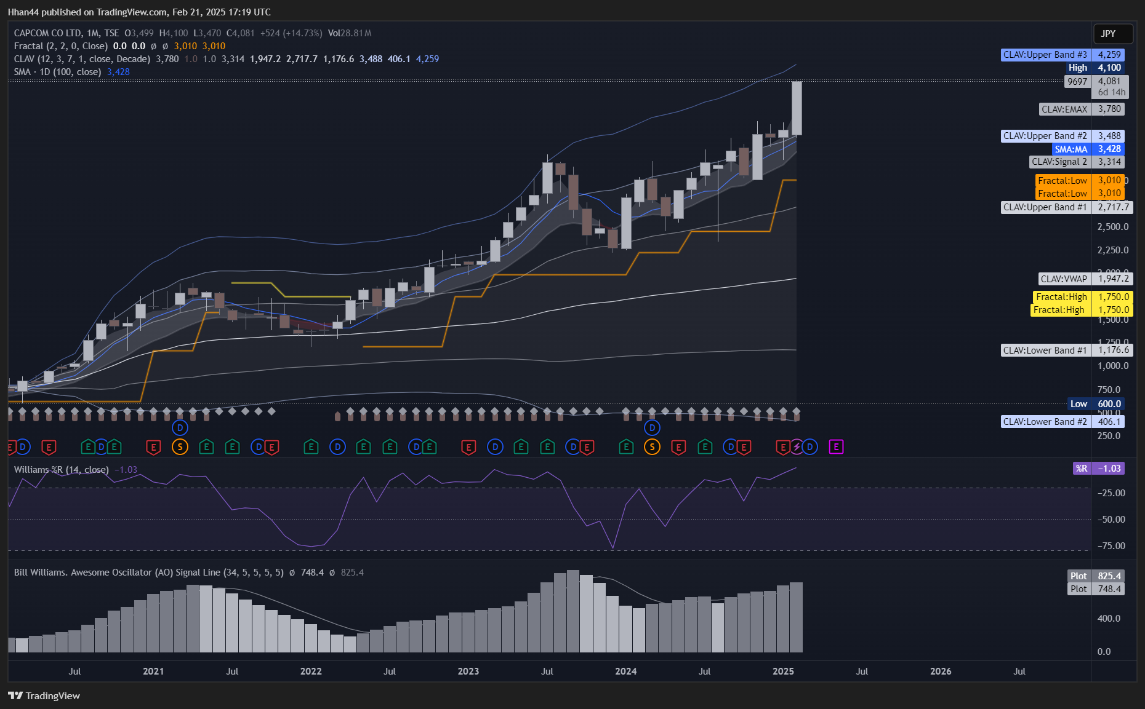1145x709 pixels.
Task: Click the current price 4,081 countdown label
Action: pos(1110,87)
